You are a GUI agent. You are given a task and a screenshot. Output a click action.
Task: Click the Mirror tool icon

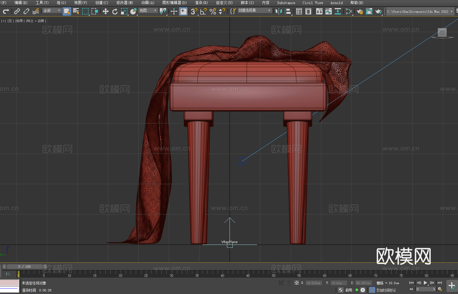pos(279,11)
